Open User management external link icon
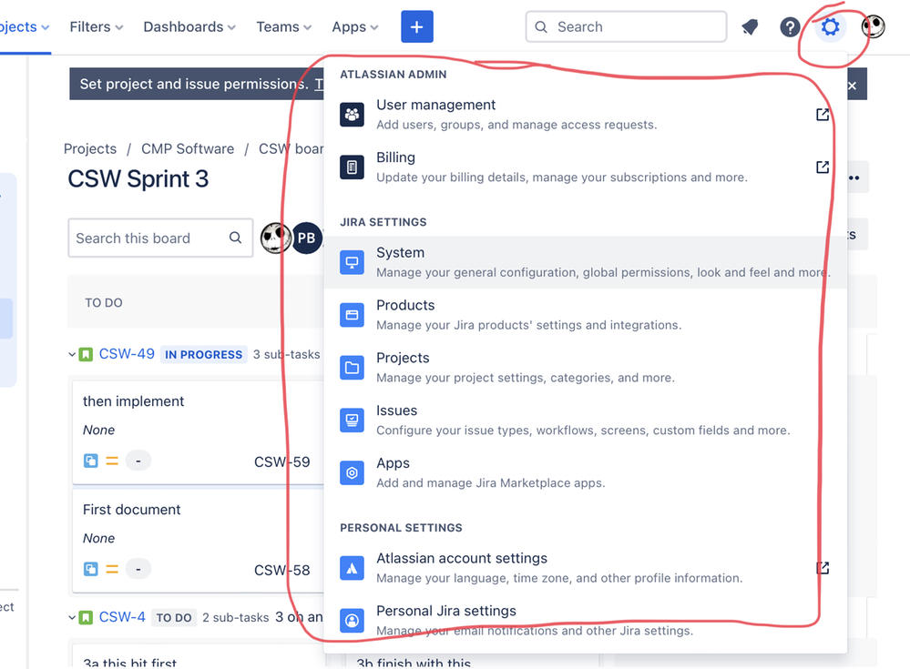910x669 pixels. 823,115
